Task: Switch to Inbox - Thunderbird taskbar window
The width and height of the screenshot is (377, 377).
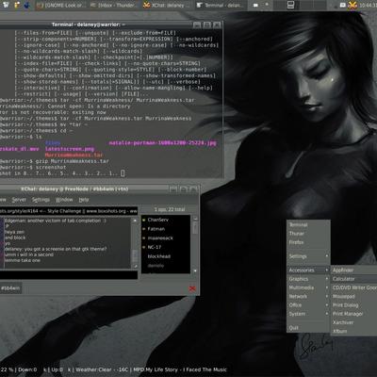Action: [113, 6]
